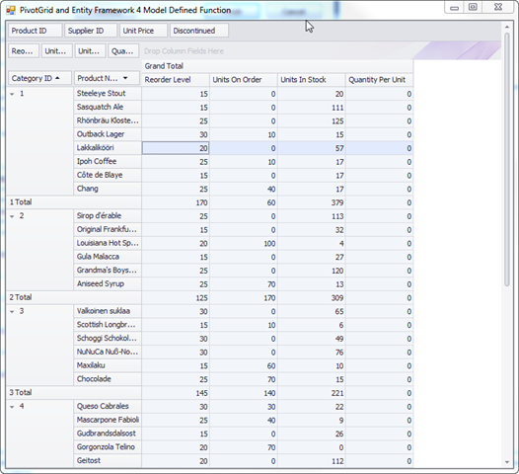Click the Supplier ID filter field header
The height and width of the screenshot is (474, 519).
tap(91, 31)
